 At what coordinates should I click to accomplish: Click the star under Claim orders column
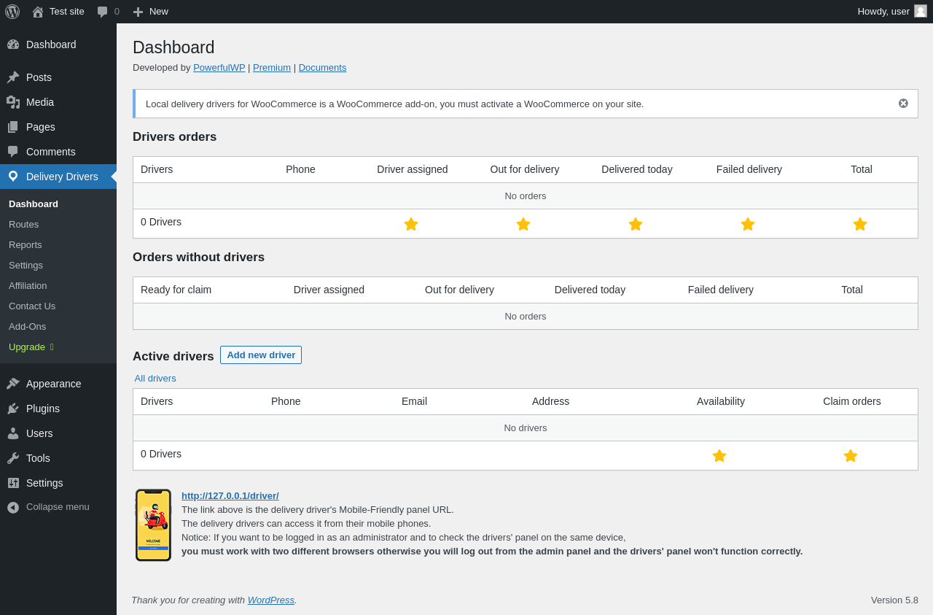[x=851, y=456]
